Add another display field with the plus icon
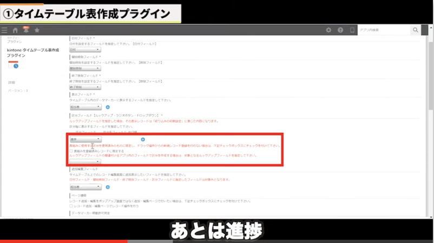This screenshot has width=434, height=243. (x=108, y=107)
